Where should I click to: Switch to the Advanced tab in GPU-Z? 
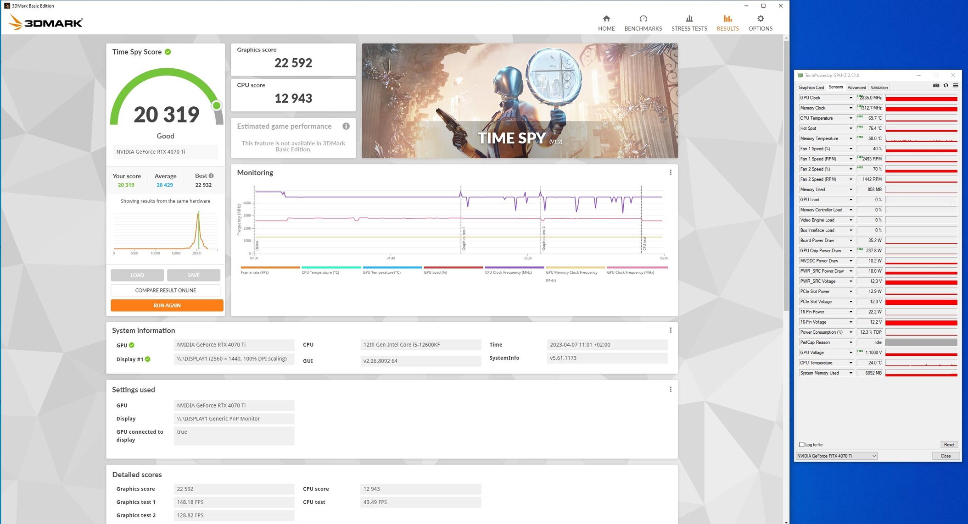856,87
